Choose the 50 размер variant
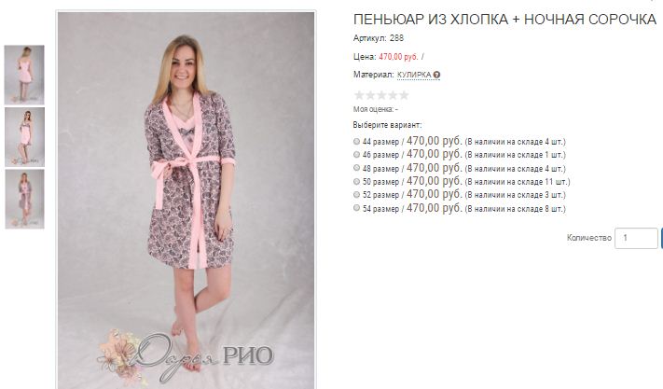The image size is (663, 389). 356,181
